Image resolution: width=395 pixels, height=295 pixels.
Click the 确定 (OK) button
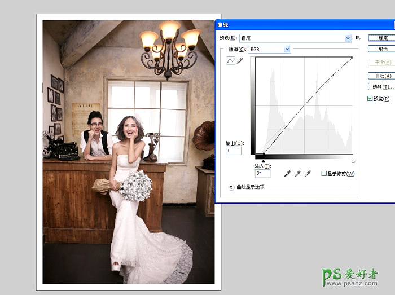(382, 38)
